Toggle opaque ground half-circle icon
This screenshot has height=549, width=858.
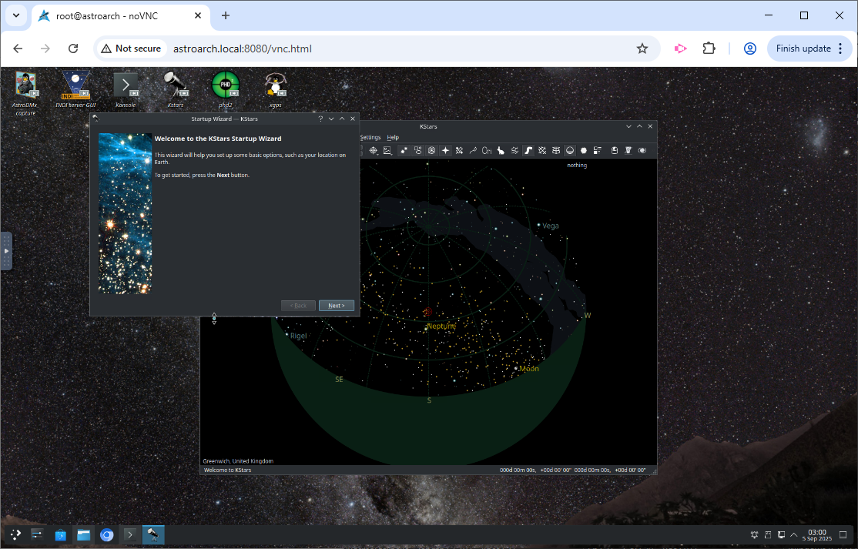pos(570,150)
